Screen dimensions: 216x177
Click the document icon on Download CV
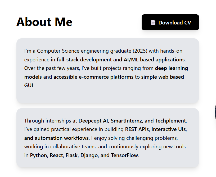pyautogui.click(x=153, y=23)
